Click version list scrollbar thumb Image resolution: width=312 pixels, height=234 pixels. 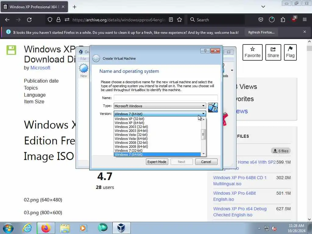[x=203, y=134]
